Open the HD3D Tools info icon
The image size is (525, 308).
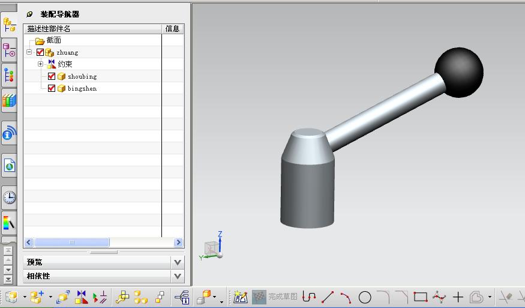(x=9, y=133)
